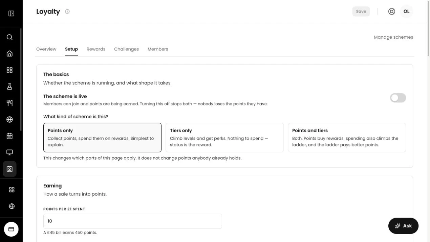Image resolution: width=430 pixels, height=242 pixels.
Task: Switch to the Rewards tab
Action: point(96,49)
